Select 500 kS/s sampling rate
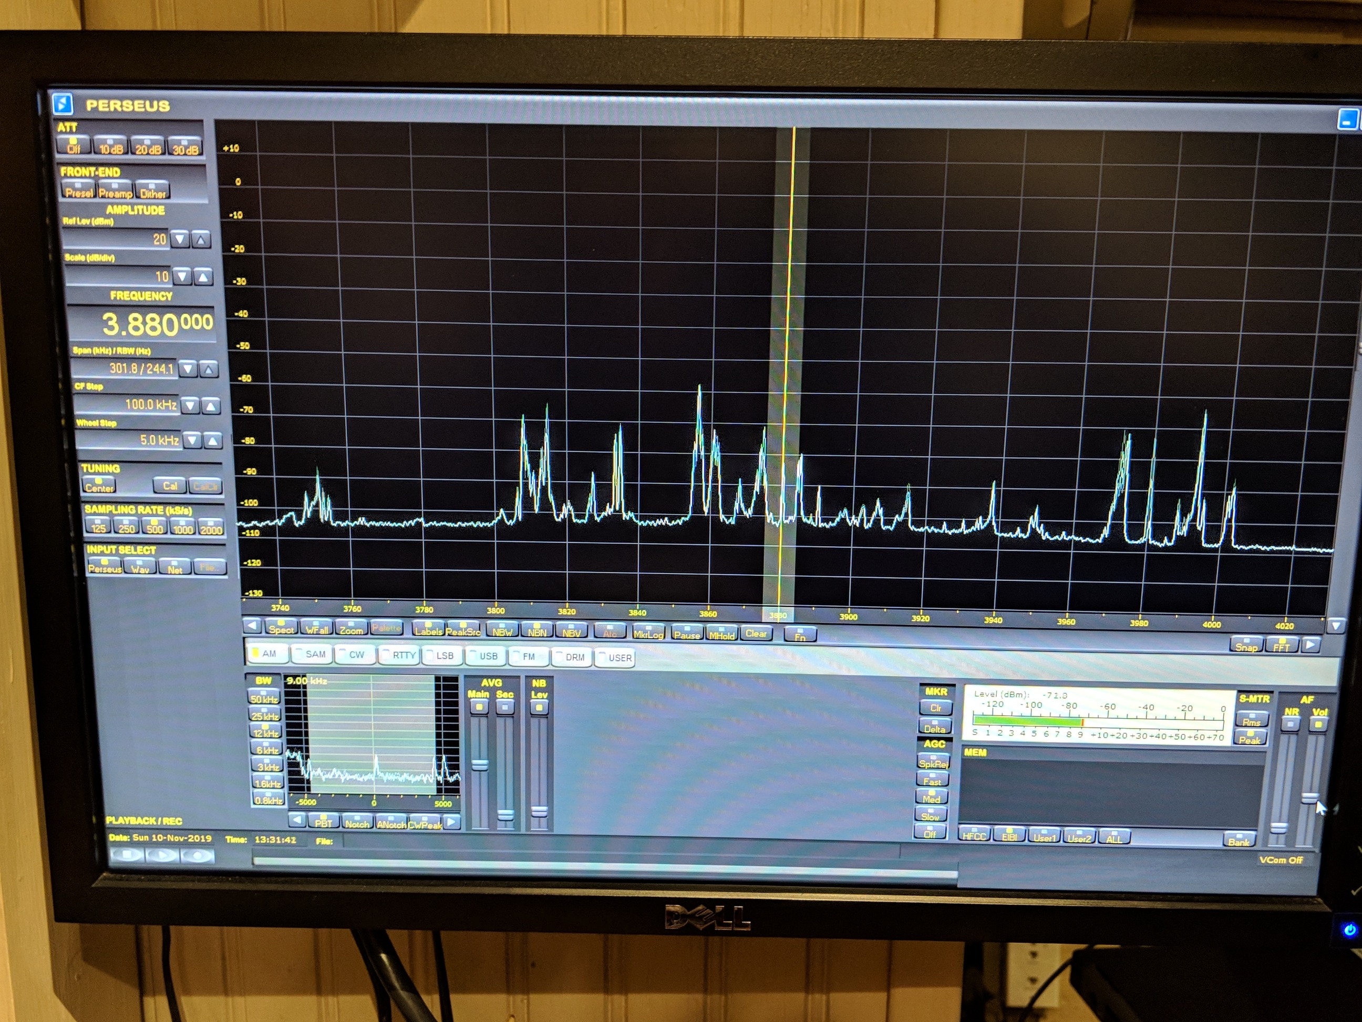Screen dimensions: 1362x1022 (154, 527)
